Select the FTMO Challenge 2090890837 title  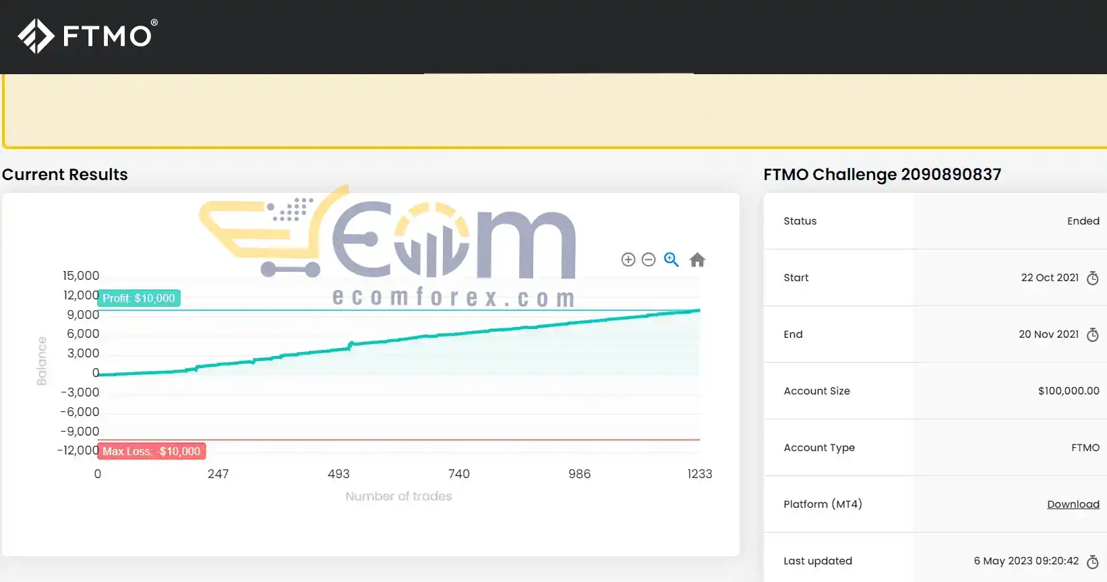(882, 175)
